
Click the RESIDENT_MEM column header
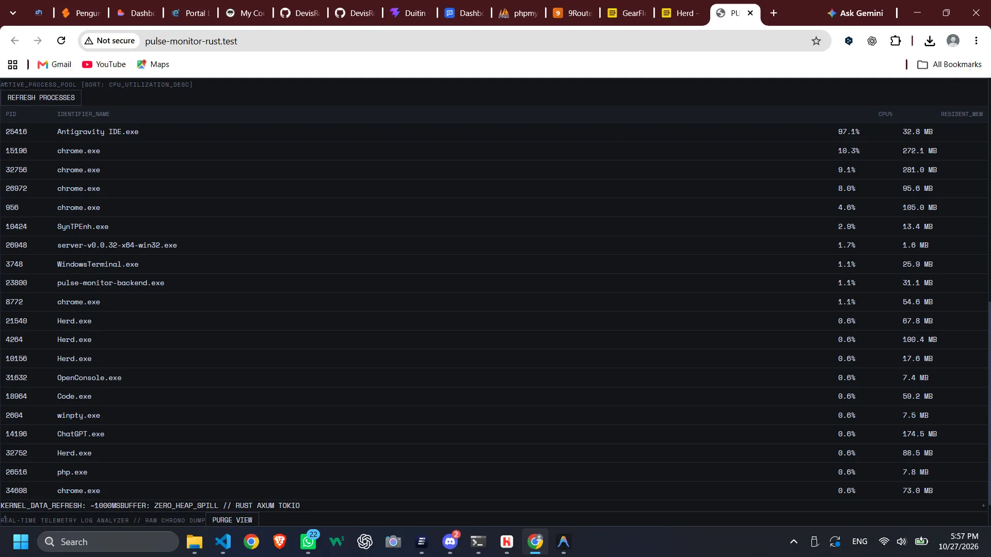pos(962,114)
